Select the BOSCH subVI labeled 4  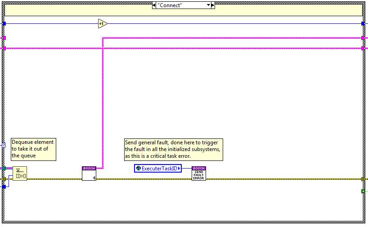(x=89, y=174)
